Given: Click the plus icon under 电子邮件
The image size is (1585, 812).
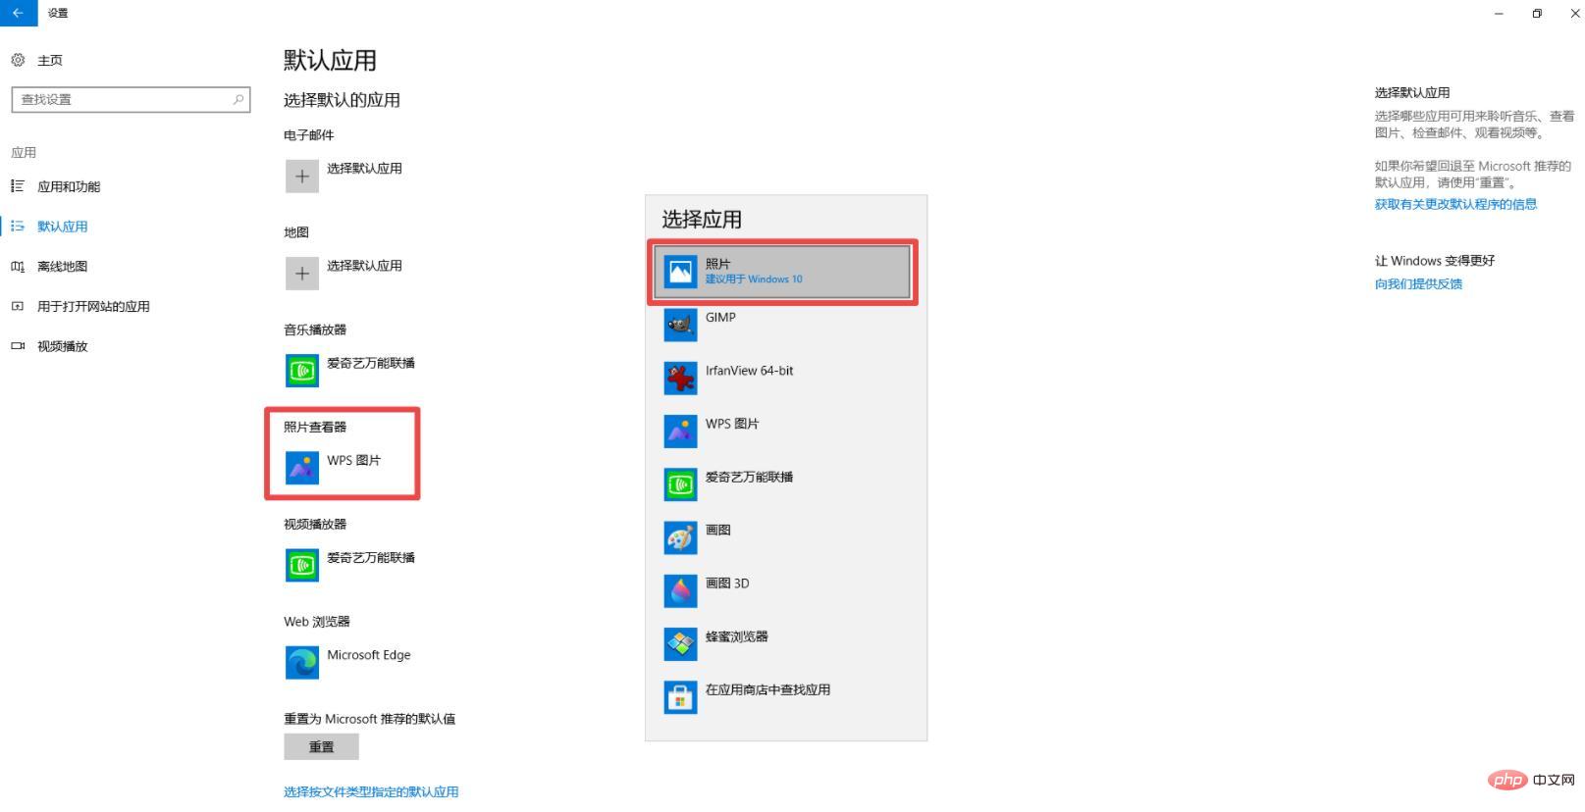Looking at the screenshot, I should click(x=302, y=177).
